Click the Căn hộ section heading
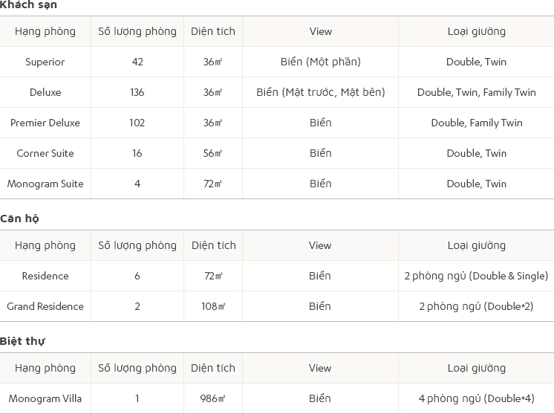 pyautogui.click(x=19, y=219)
